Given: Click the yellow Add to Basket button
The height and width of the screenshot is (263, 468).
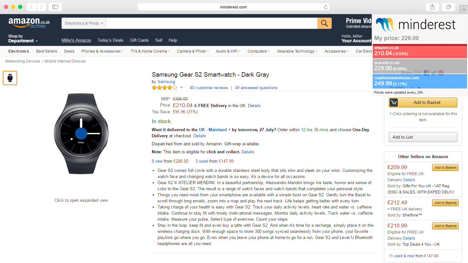Looking at the screenshot, I should coord(423,103).
